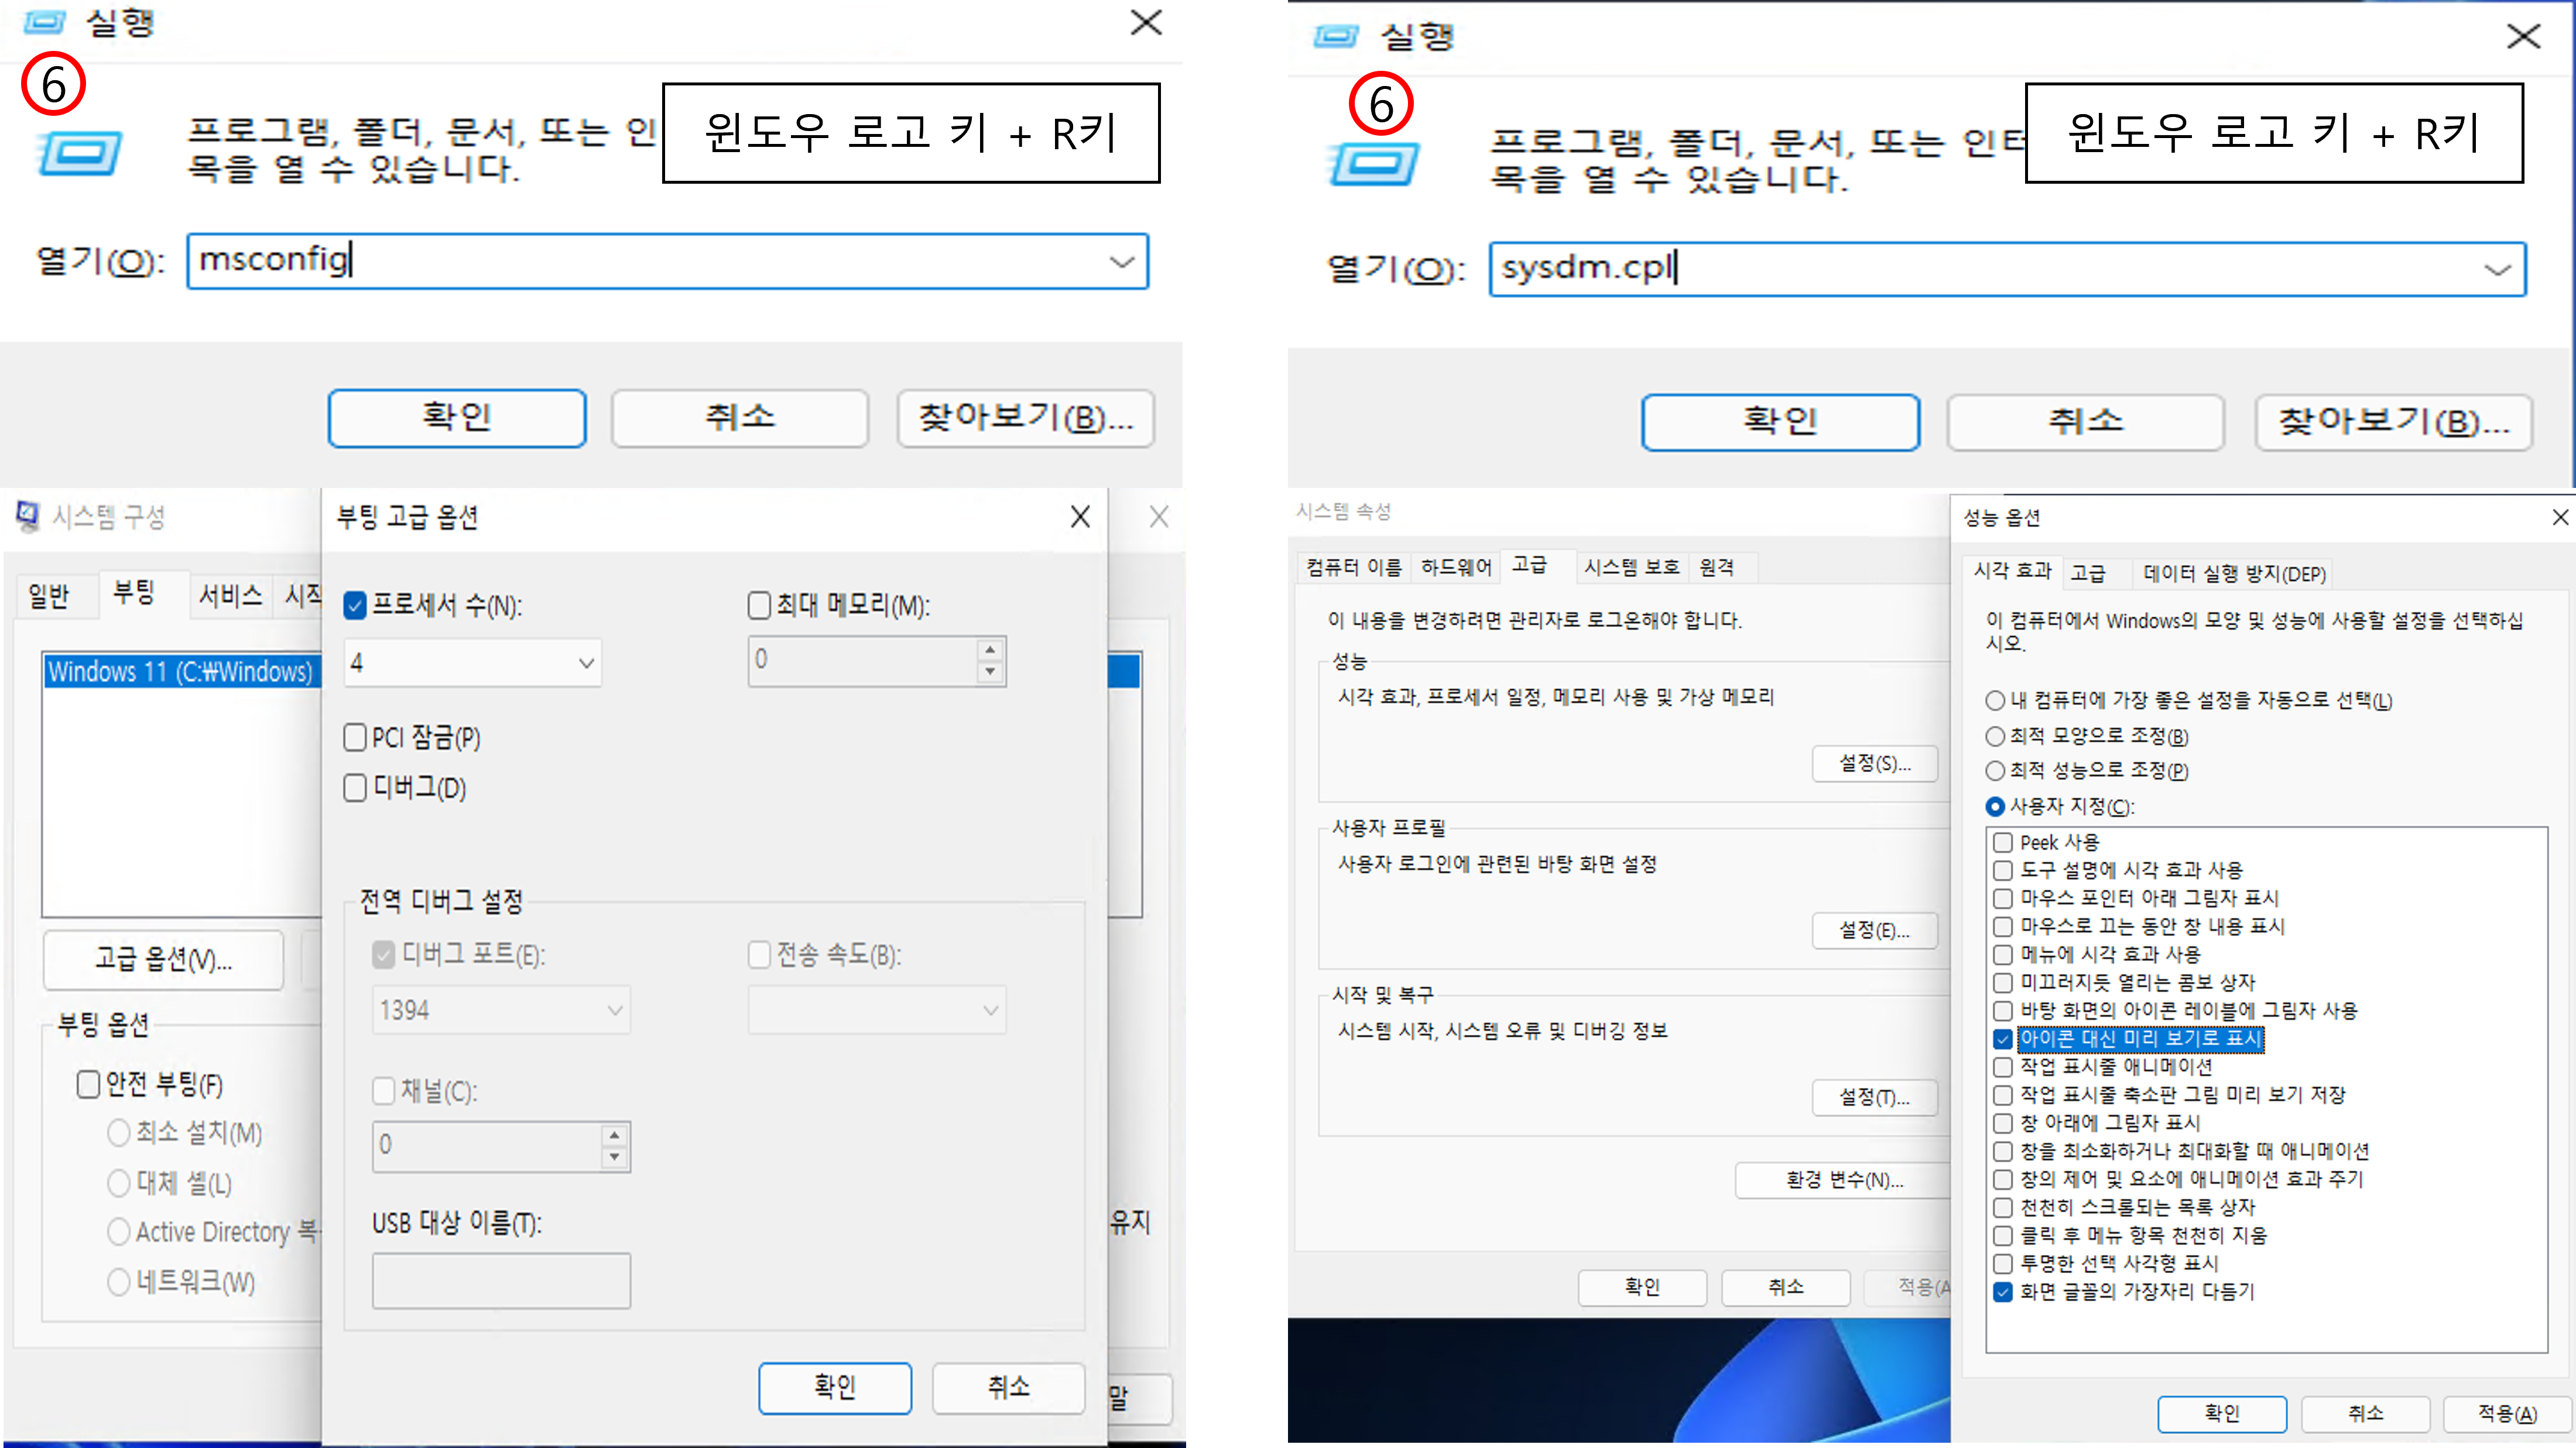Click the USB 대상 이름 text field

[501, 1280]
